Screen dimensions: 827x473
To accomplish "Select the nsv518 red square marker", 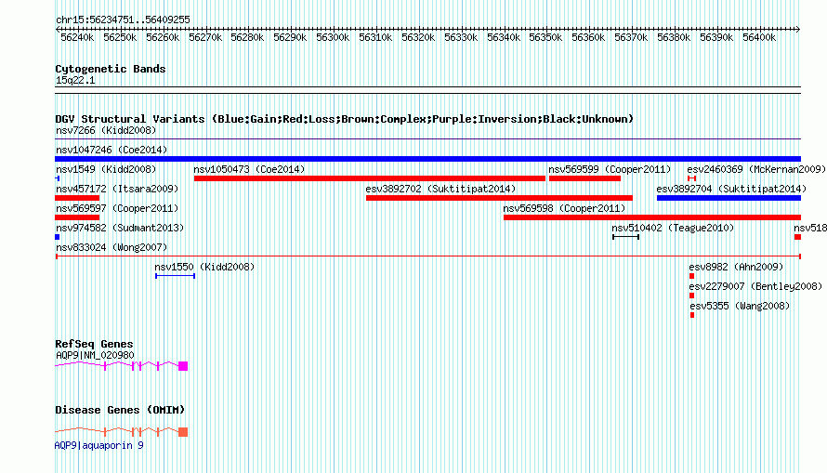I will click(x=798, y=237).
